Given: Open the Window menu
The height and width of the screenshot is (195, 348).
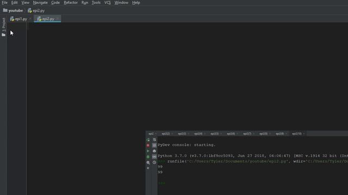Looking at the screenshot, I should 121,3.
